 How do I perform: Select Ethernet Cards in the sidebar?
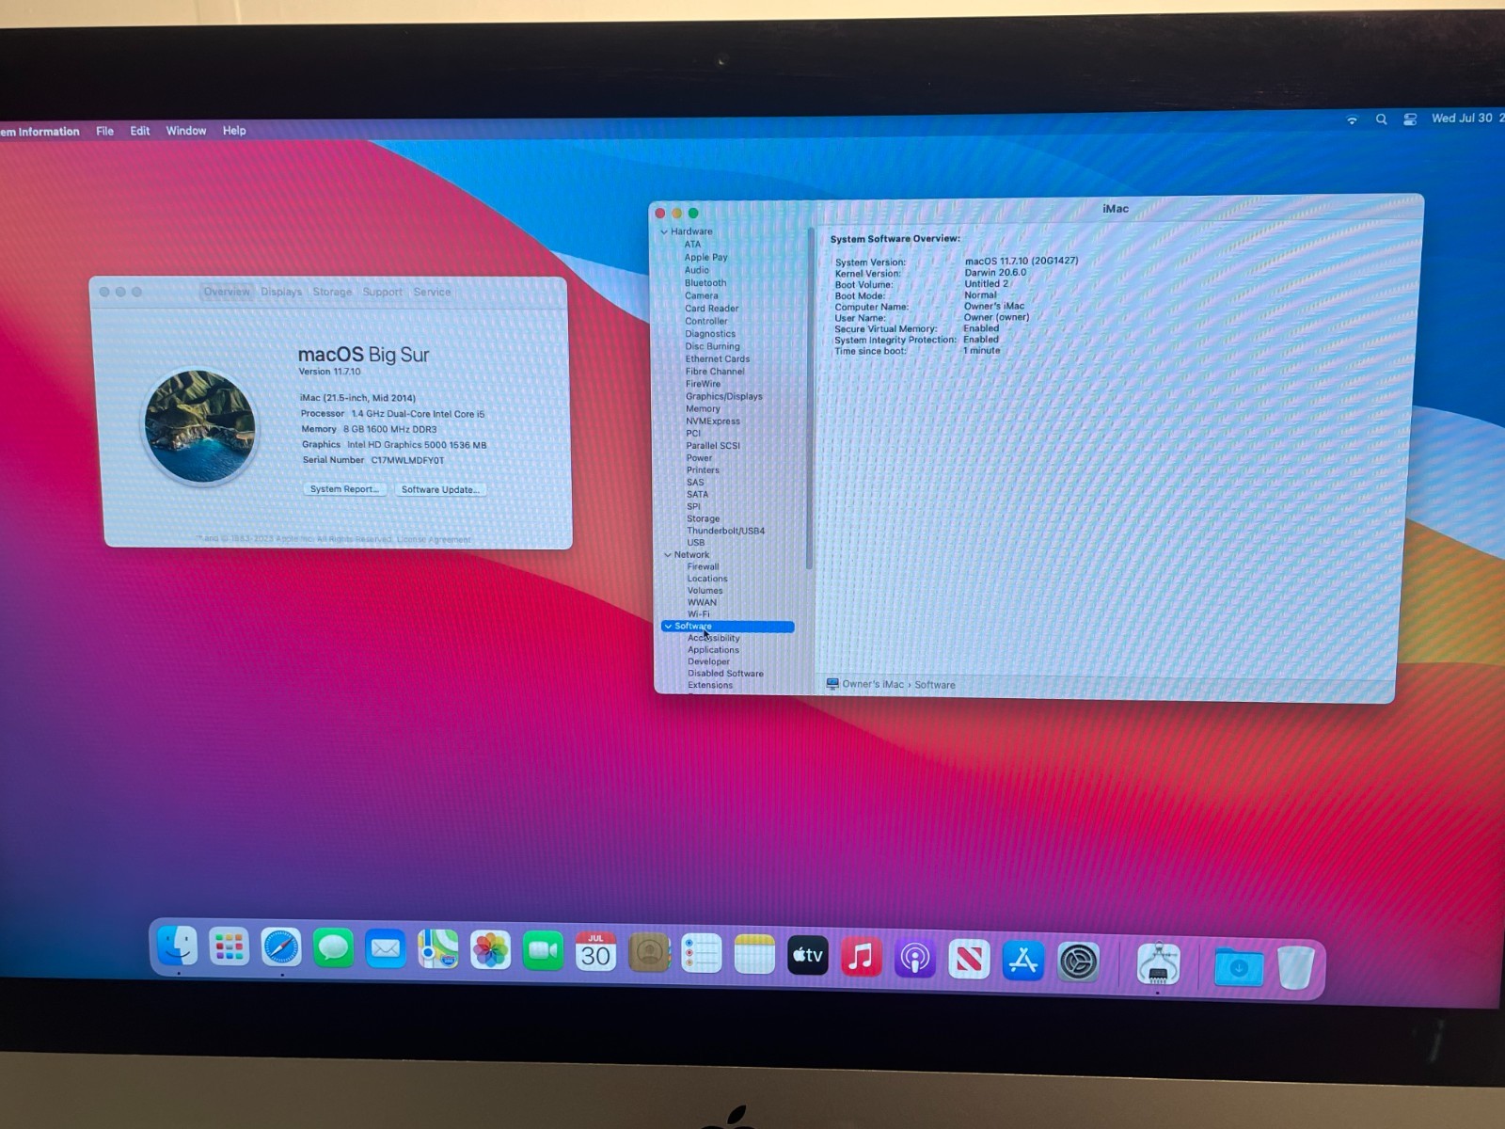pos(718,359)
